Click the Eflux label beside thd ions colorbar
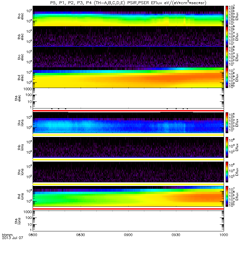The width and height of the screenshot is (240, 256). pyautogui.click(x=237, y=196)
